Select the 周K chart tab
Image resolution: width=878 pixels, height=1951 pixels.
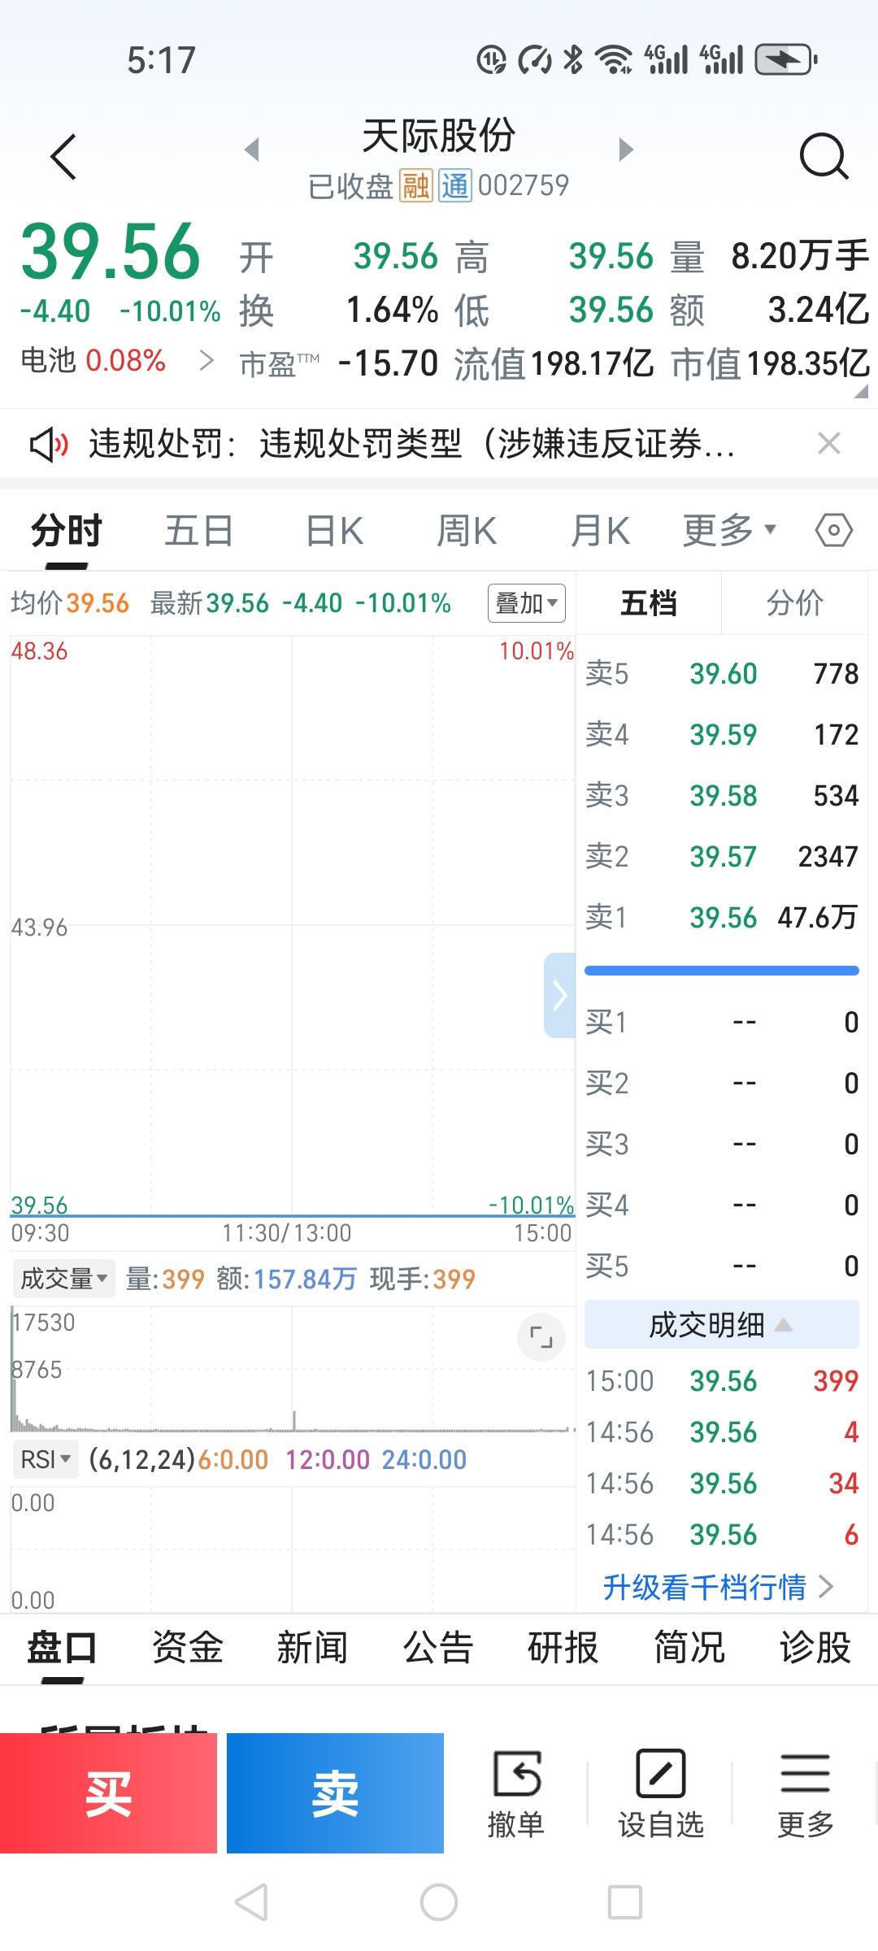point(466,532)
